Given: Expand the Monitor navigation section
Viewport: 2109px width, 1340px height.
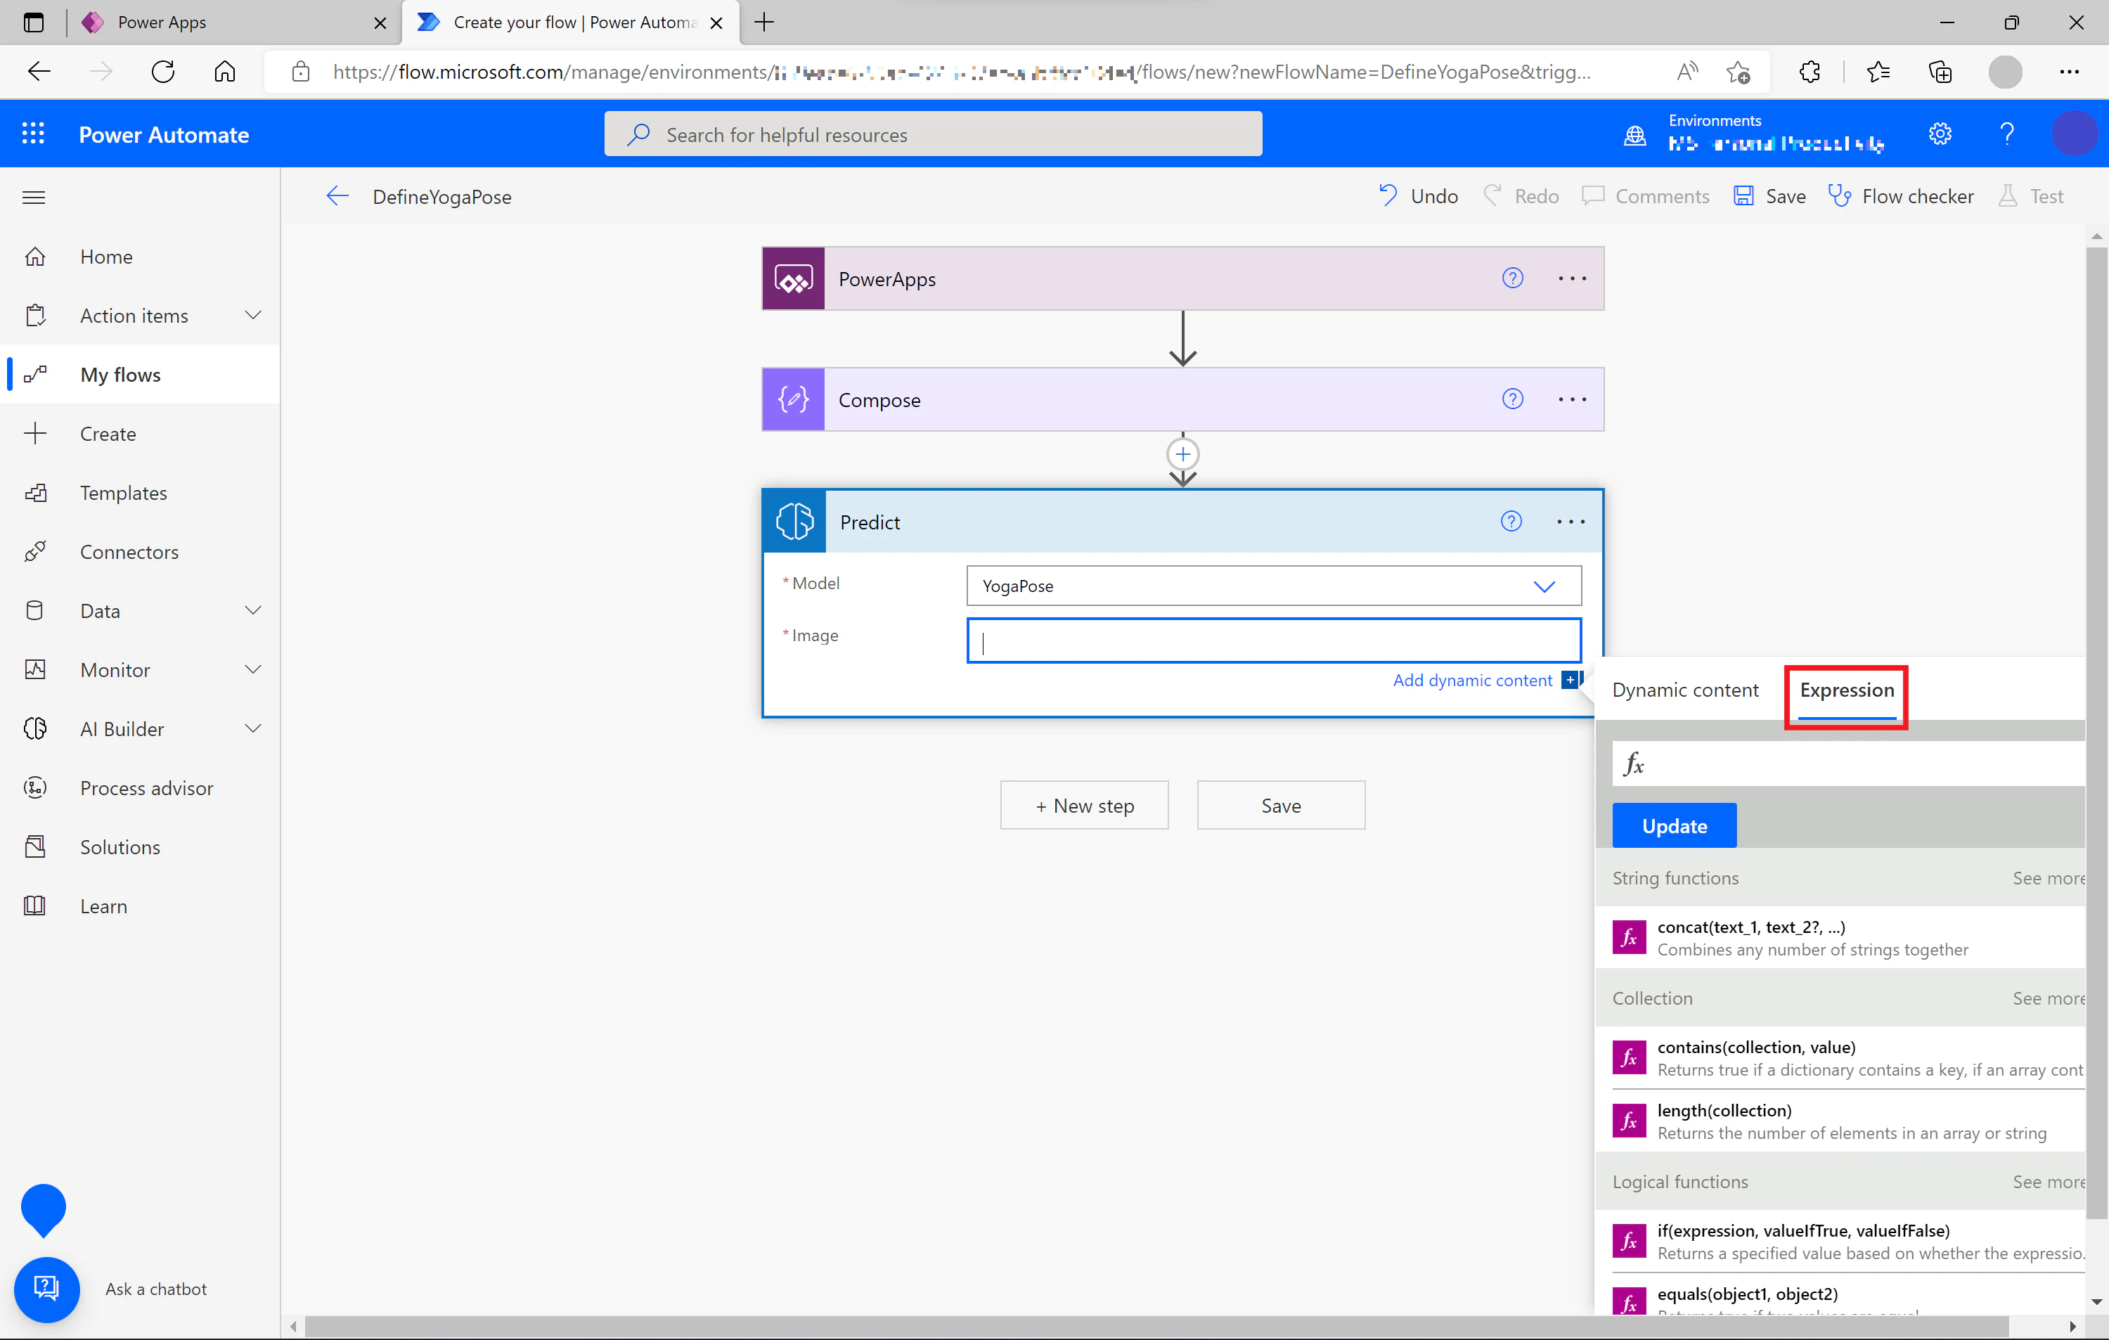Looking at the screenshot, I should 253,670.
